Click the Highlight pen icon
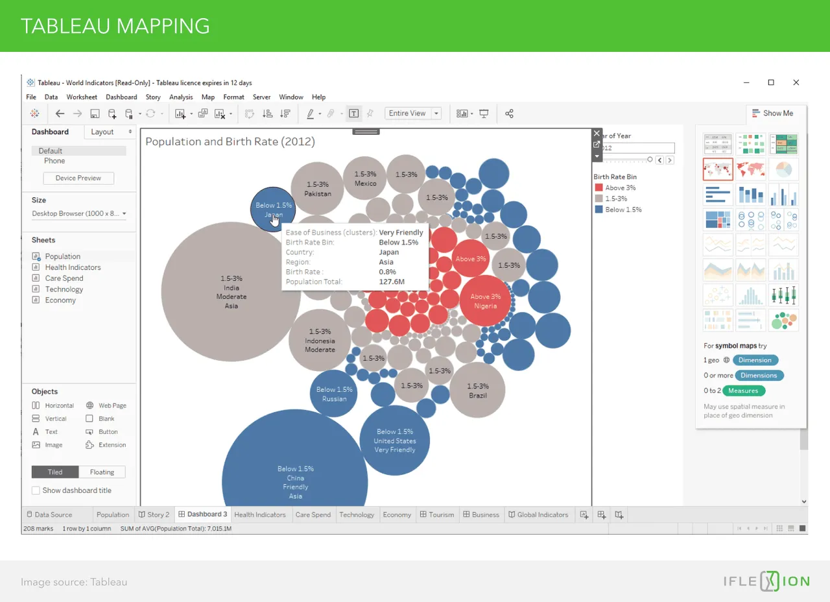This screenshot has width=830, height=602. [310, 114]
